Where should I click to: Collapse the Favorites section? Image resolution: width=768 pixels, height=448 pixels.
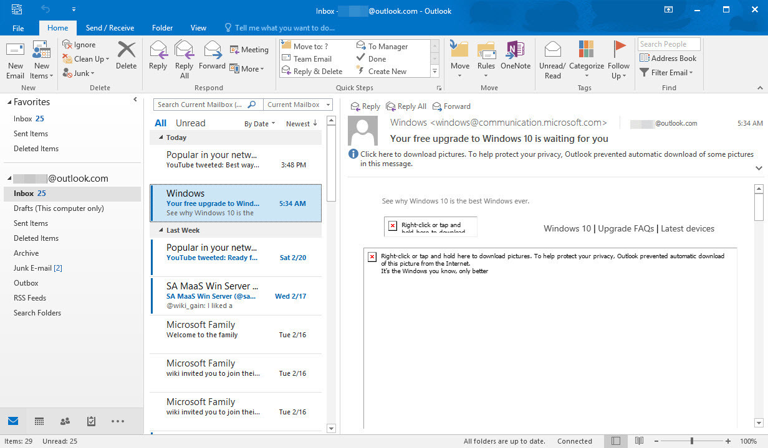point(10,101)
